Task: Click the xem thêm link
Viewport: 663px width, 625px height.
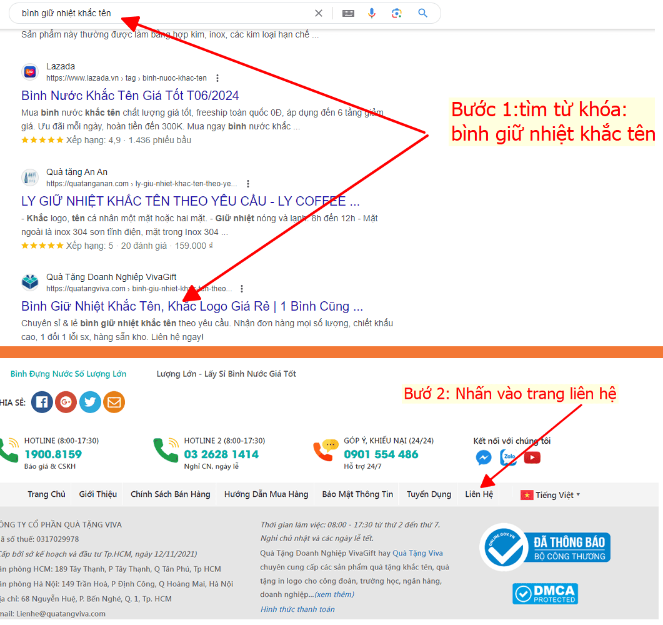Action: click(x=334, y=594)
